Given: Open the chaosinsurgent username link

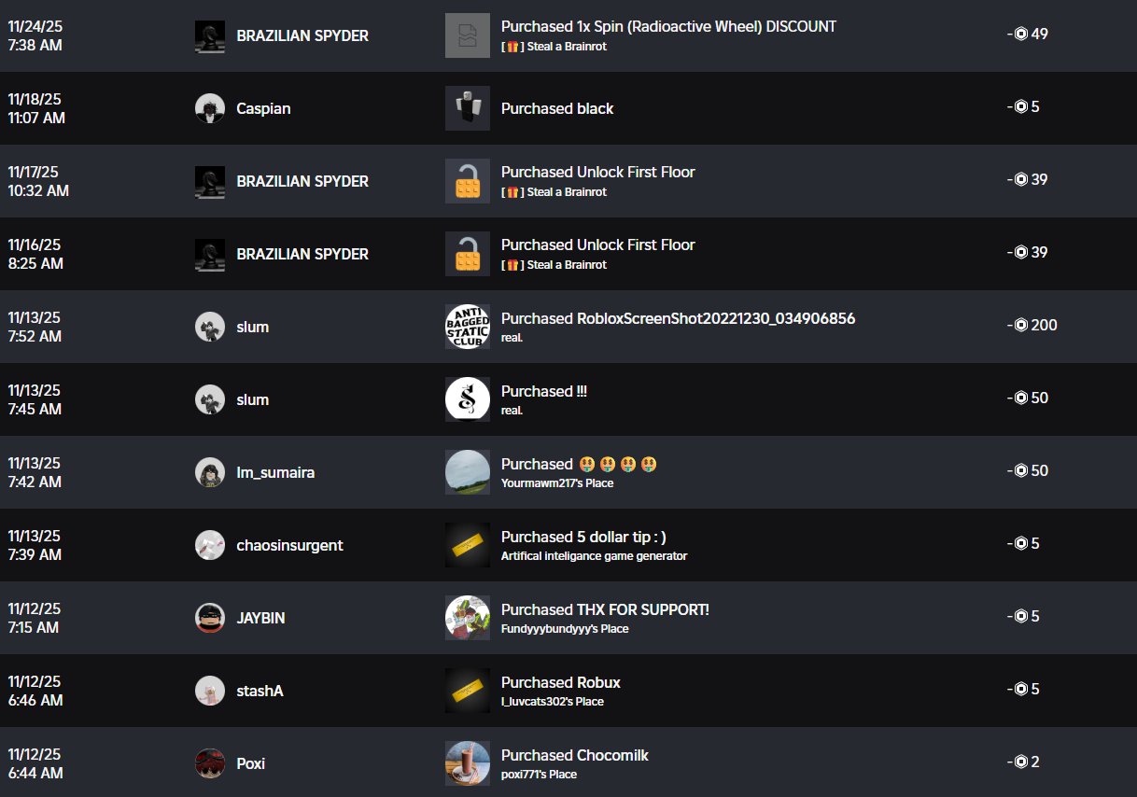Looking at the screenshot, I should pos(289,545).
